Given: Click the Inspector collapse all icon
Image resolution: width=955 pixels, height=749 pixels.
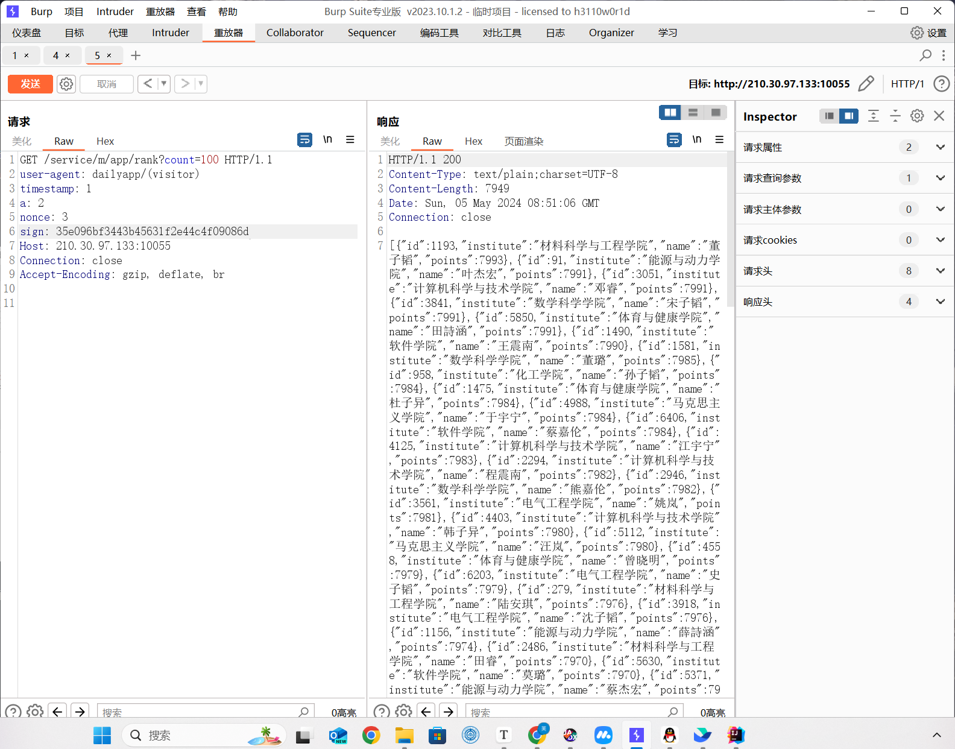Looking at the screenshot, I should click(895, 116).
